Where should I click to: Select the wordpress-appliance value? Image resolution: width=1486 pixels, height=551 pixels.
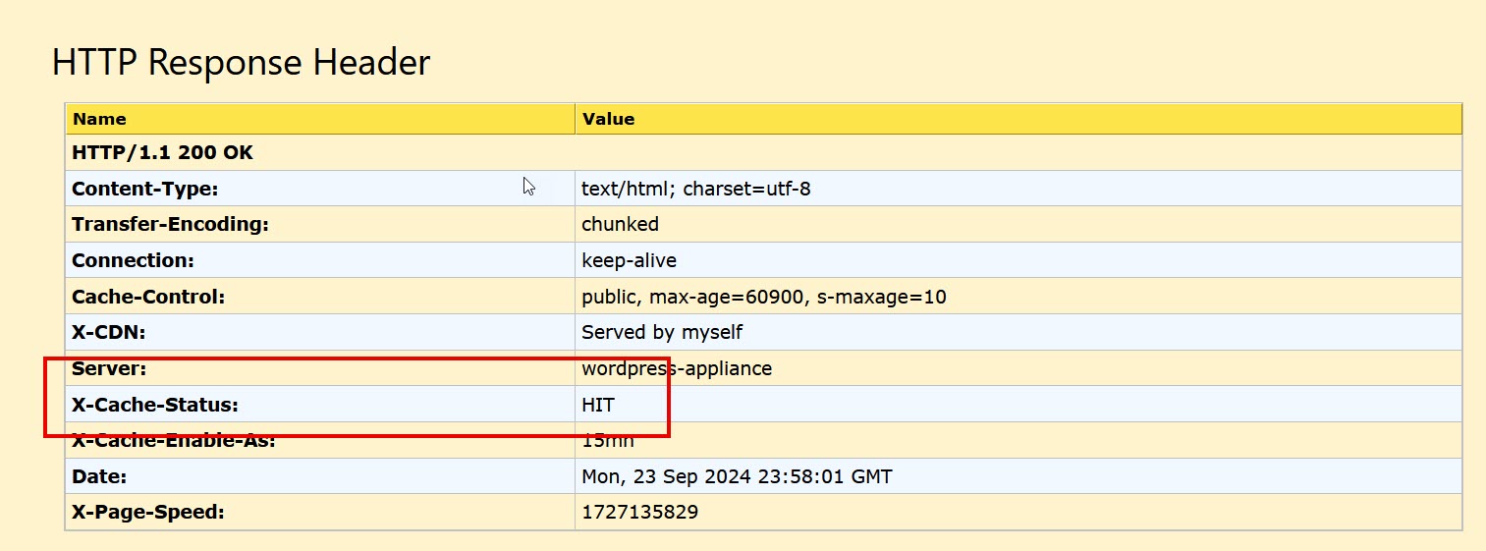click(677, 368)
